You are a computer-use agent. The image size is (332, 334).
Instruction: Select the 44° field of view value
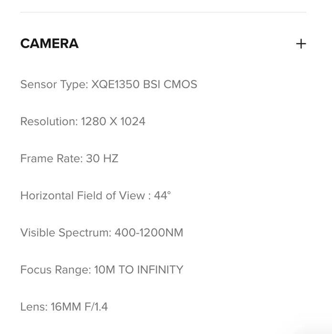pos(162,196)
